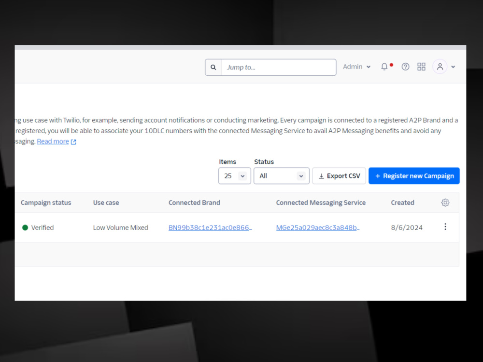Click the 8/6/2024 created date
This screenshot has height=362, width=483.
click(407, 227)
